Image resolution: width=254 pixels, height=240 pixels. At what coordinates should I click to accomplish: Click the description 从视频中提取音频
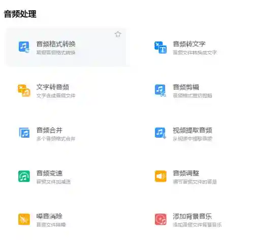pos(193,139)
